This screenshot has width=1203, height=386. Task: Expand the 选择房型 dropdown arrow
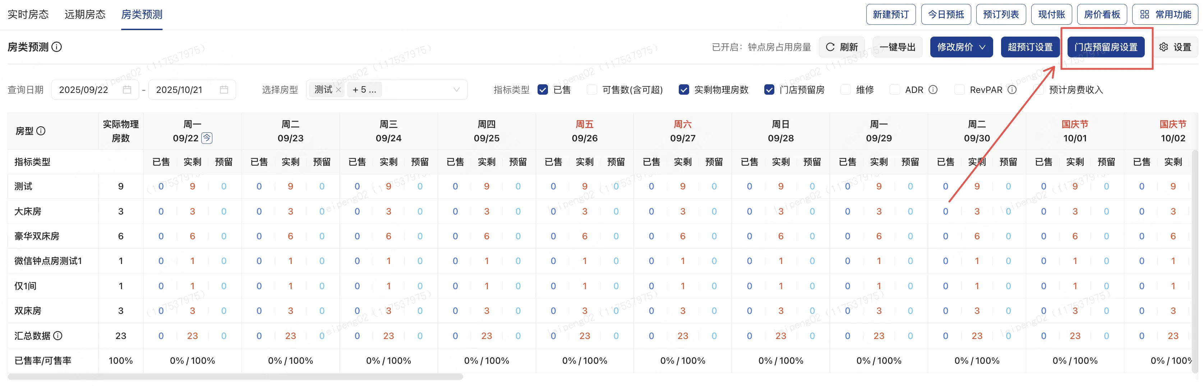coord(456,90)
